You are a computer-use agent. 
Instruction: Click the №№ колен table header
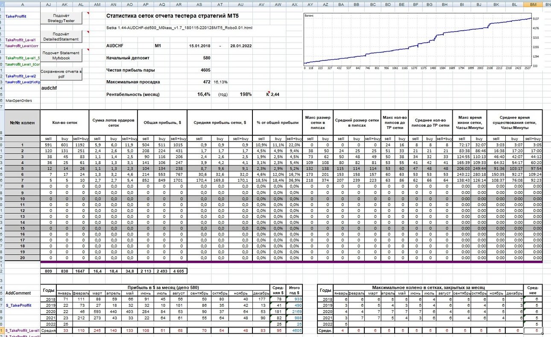point(22,122)
